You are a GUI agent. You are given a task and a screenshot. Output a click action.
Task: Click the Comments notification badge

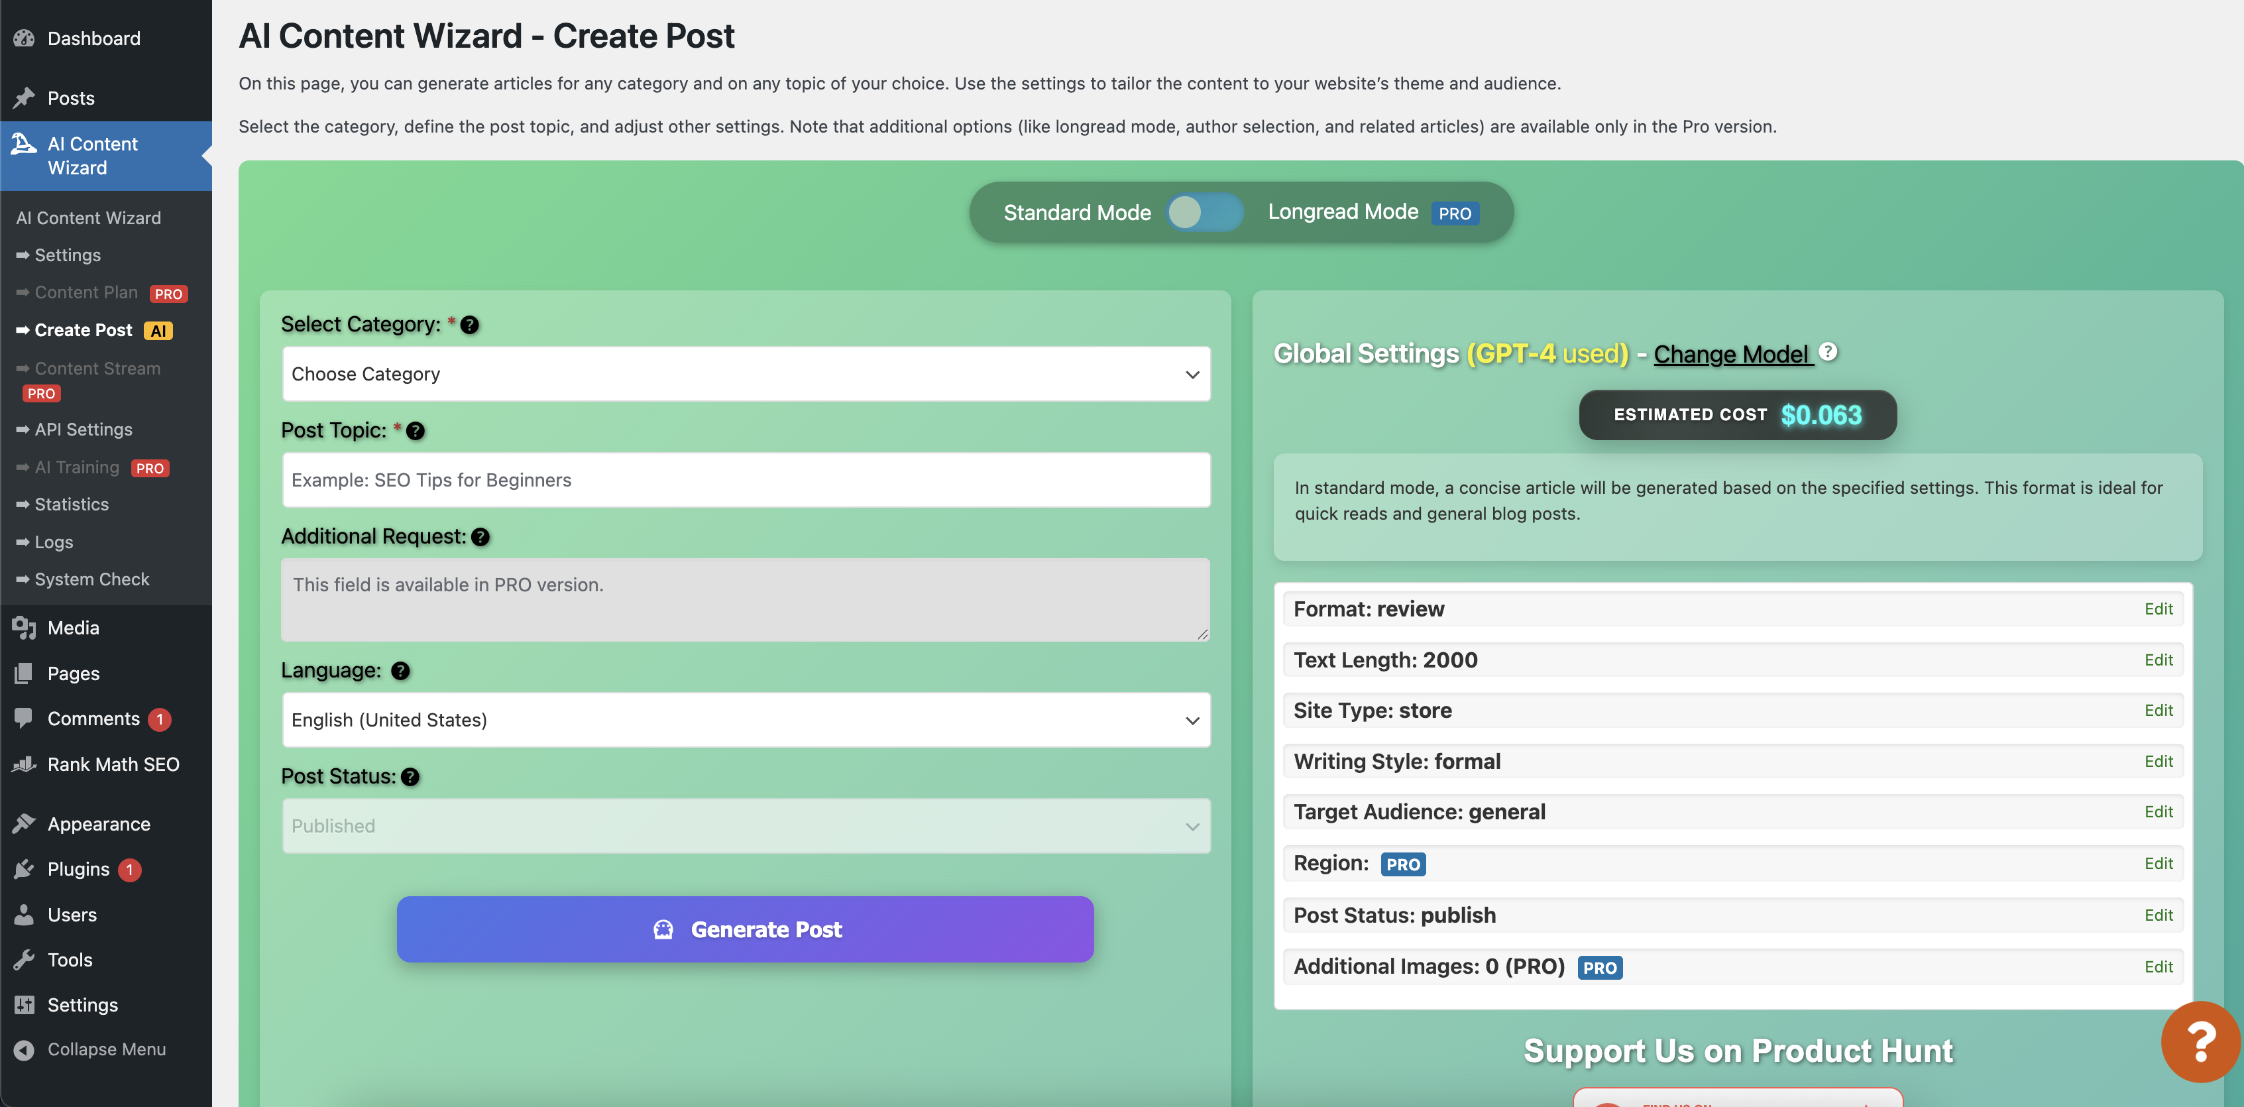(x=160, y=719)
